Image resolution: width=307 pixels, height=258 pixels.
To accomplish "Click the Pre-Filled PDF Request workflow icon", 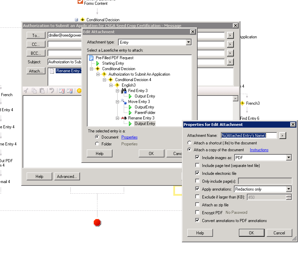I will pyautogui.click(x=91, y=58).
